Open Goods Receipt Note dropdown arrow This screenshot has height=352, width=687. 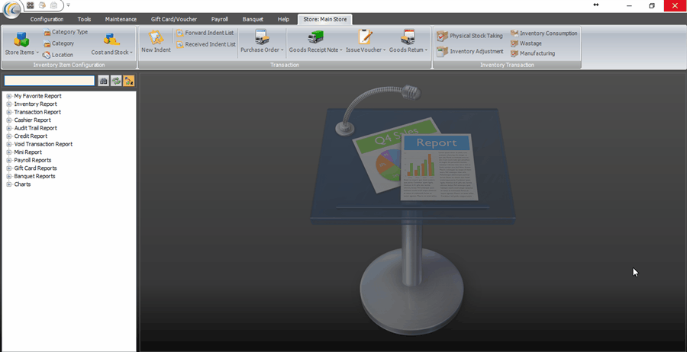(341, 50)
